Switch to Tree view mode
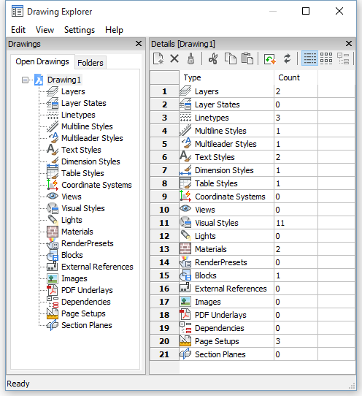This screenshot has width=362, height=396. click(x=343, y=58)
